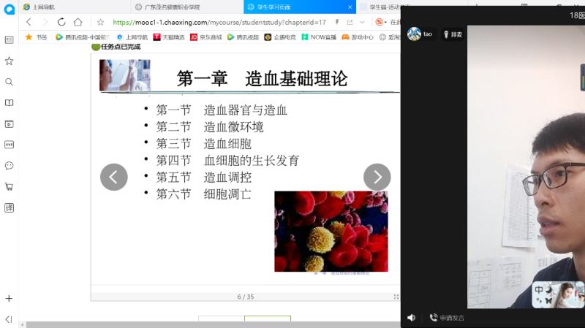585x328 pixels.
Task: Click the browser reload icon
Action: coord(61,22)
